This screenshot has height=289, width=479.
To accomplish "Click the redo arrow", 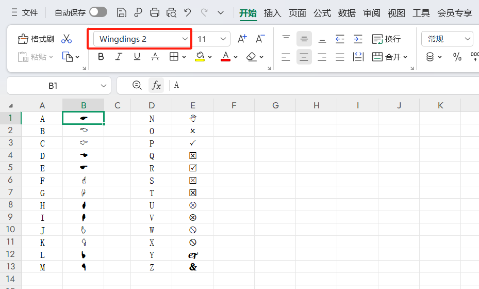I will (204, 12).
